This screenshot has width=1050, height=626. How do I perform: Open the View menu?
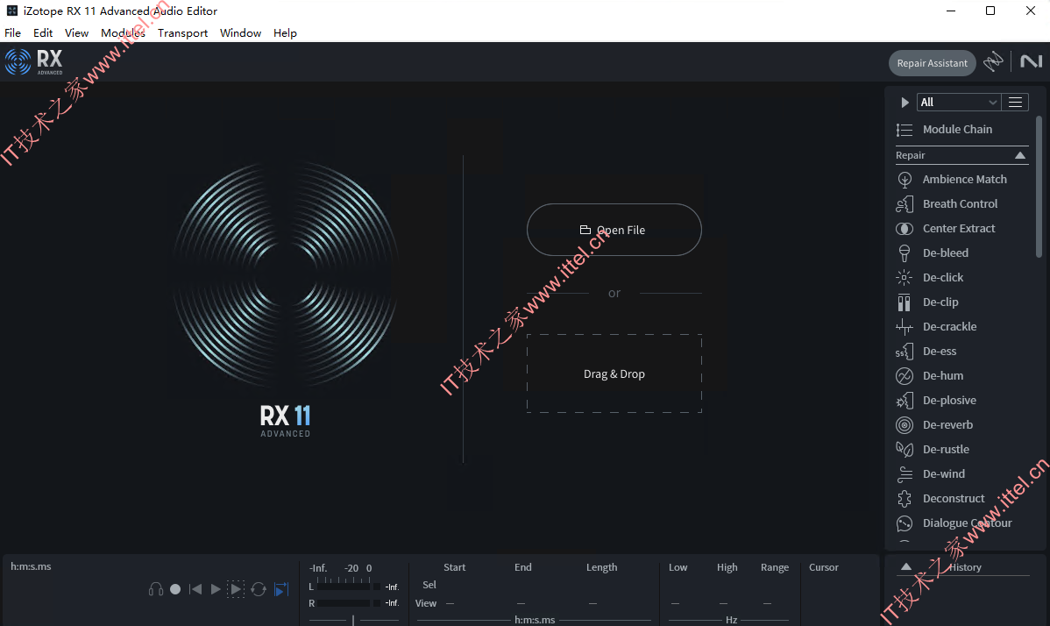click(x=76, y=32)
